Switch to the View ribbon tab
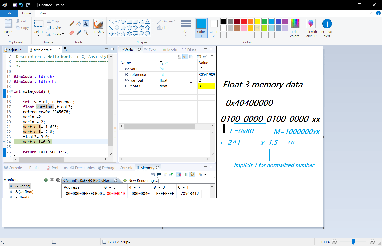The width and height of the screenshot is (382, 246). (43, 13)
